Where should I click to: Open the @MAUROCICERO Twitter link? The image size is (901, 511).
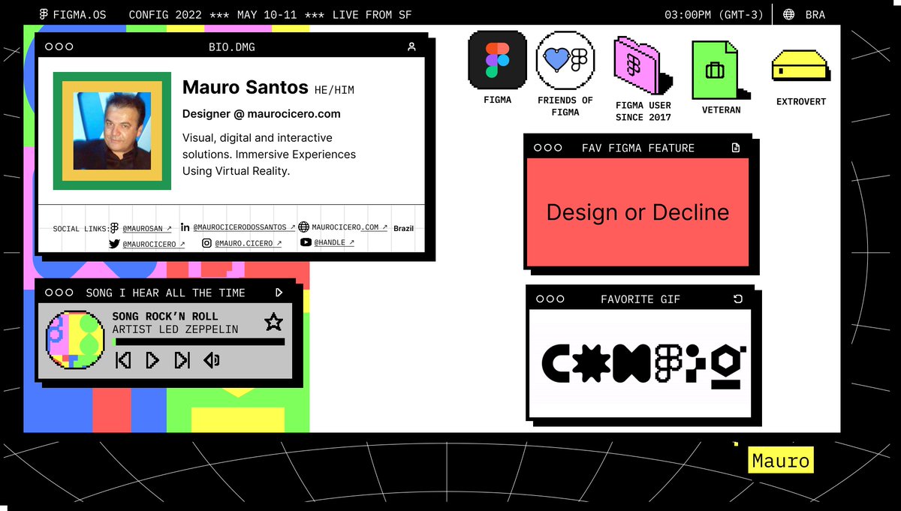(154, 245)
